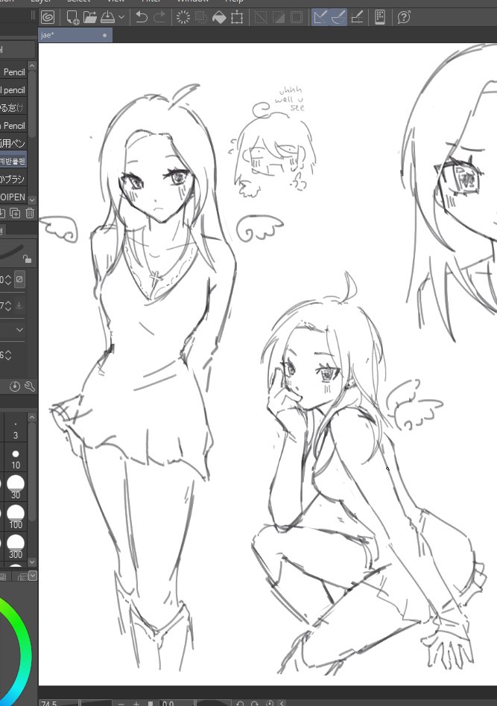This screenshot has height=706, width=497.
Task: Click the Fill bucket icon
Action: [x=219, y=18]
